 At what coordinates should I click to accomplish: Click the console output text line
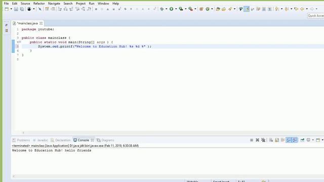point(52,151)
